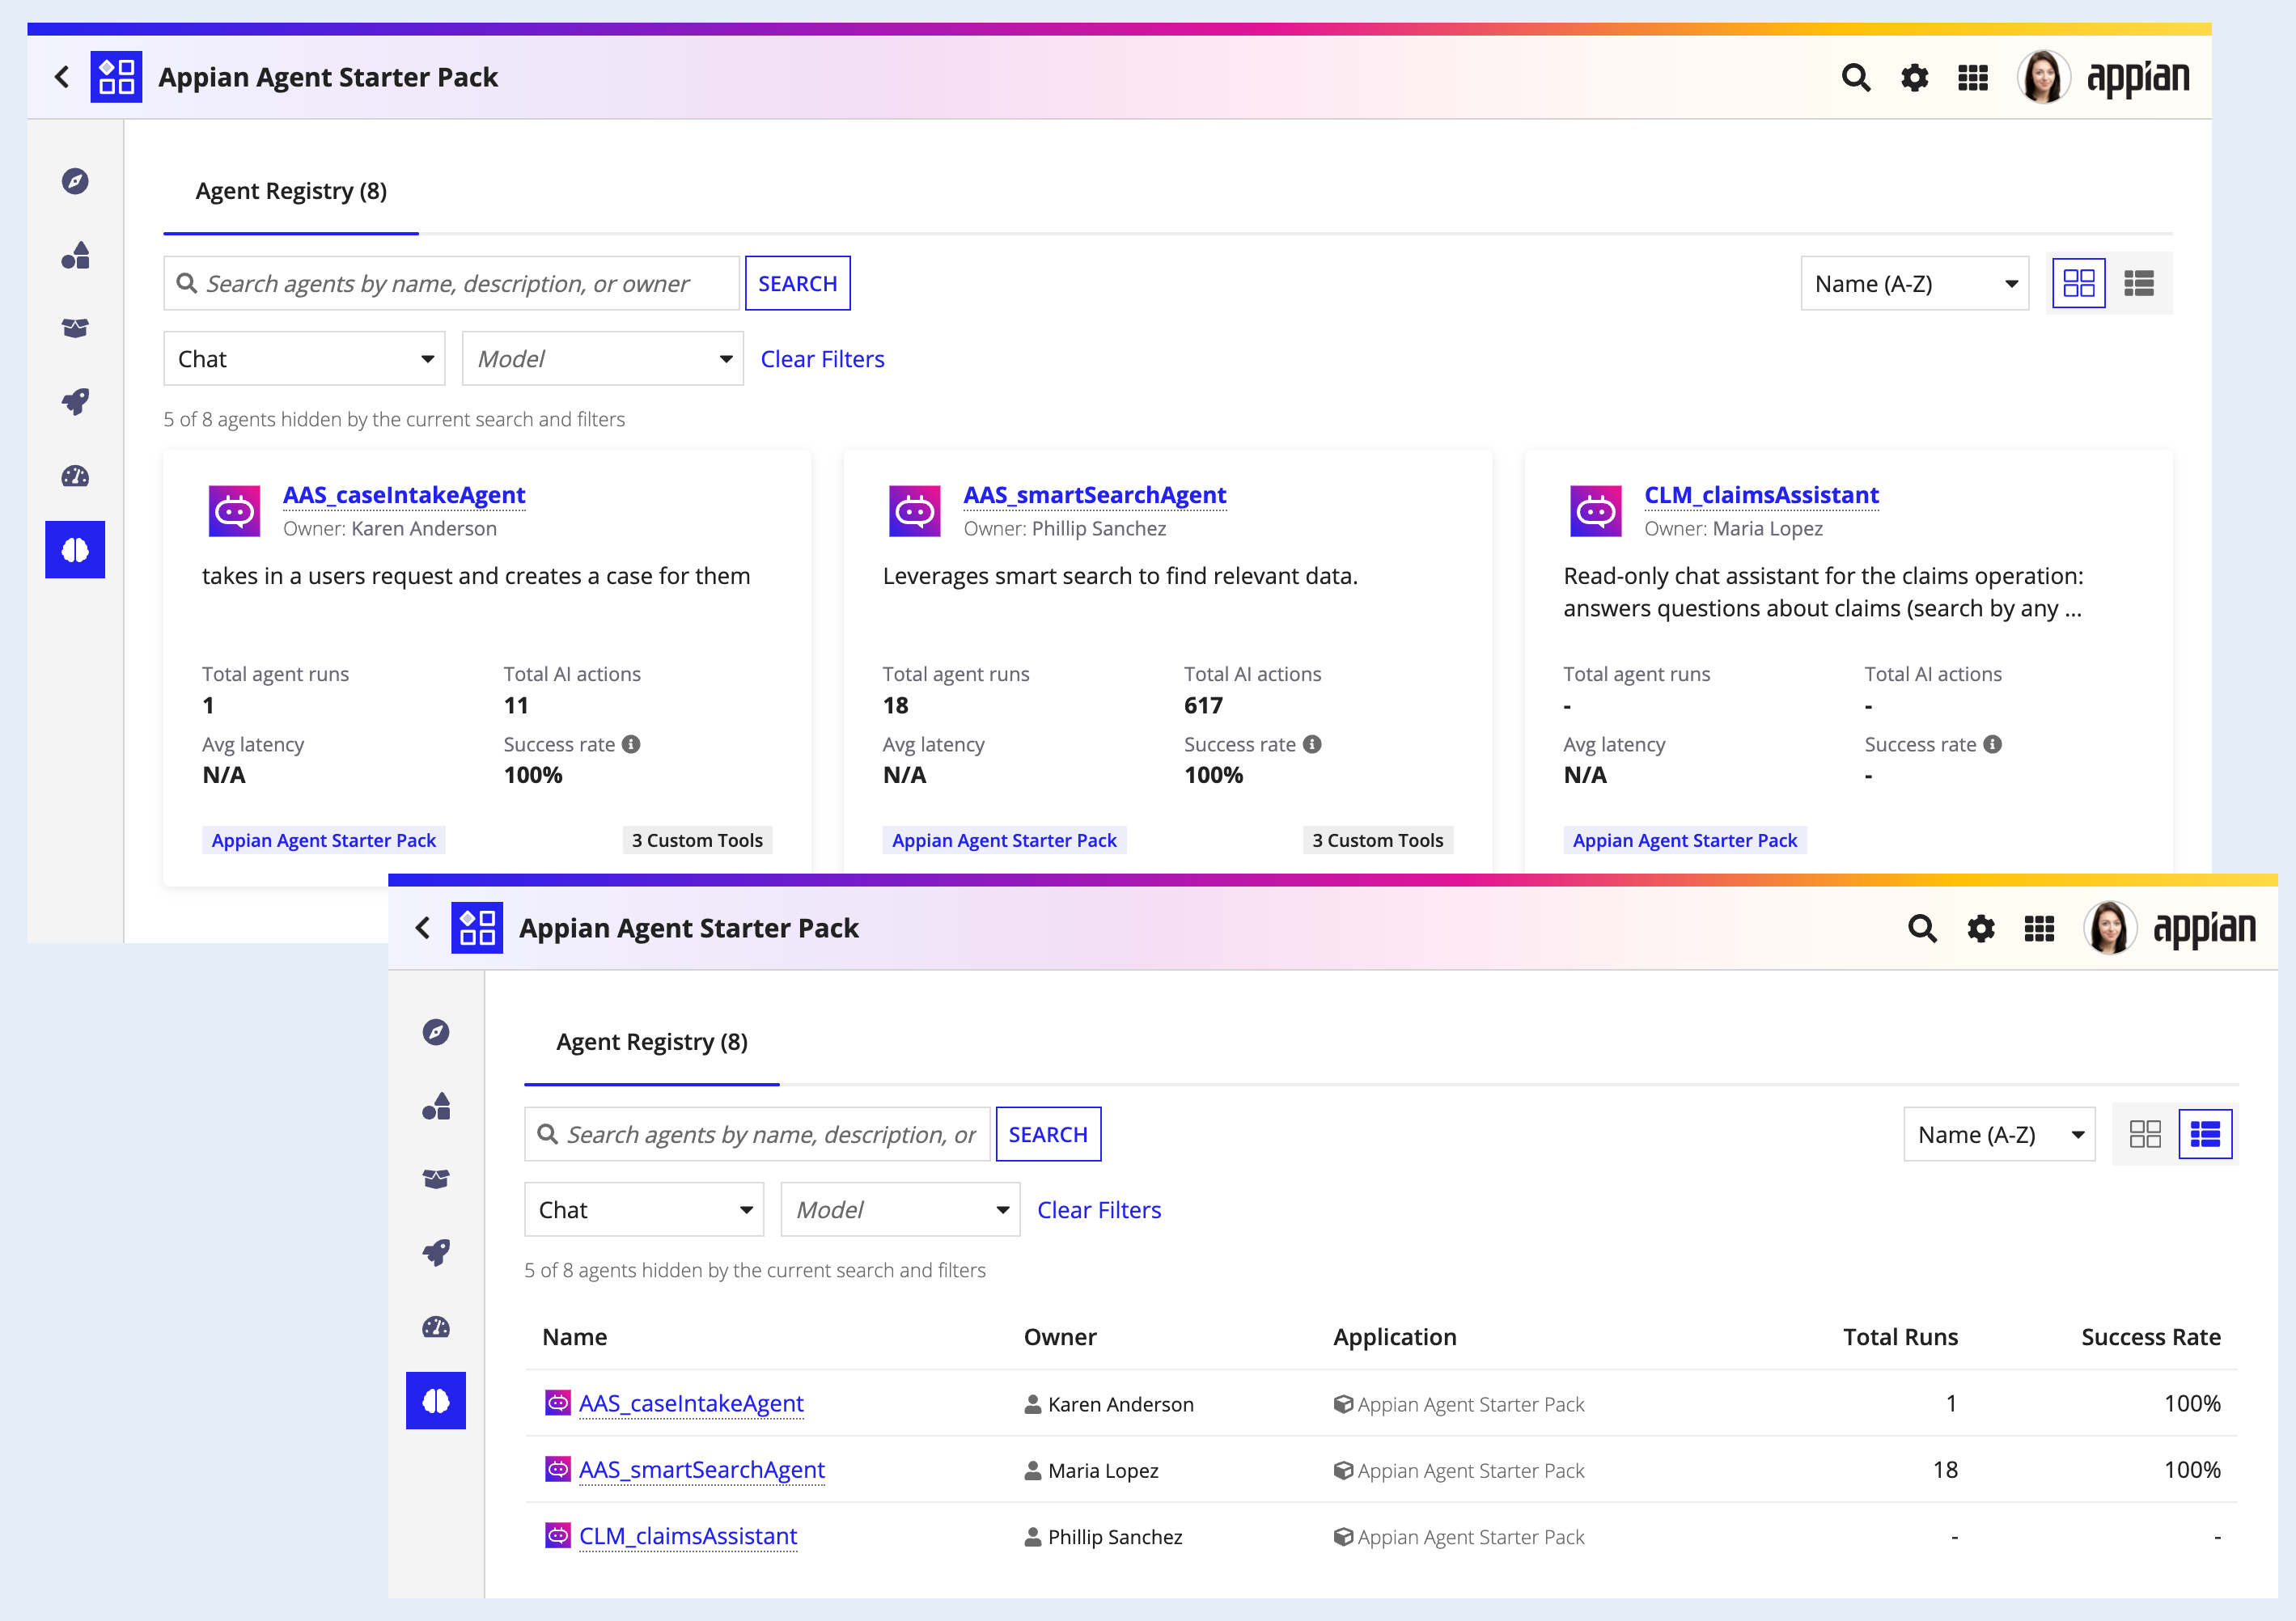Open rocket Deploy icon in bottom sidebar
Viewport: 2296px width, 1621px height.
pyautogui.click(x=436, y=1253)
